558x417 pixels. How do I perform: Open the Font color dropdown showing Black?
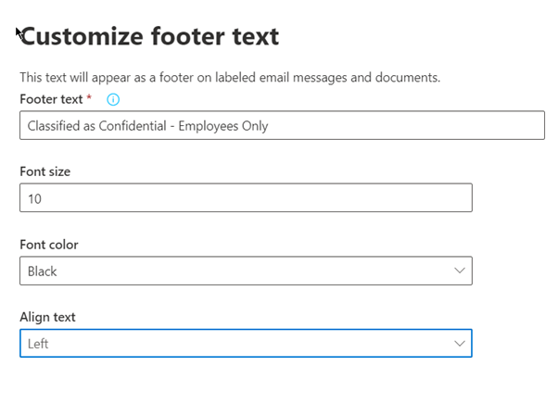point(246,271)
